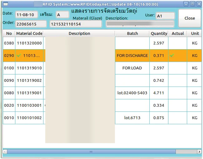
Task: Maximize the RFID System window
Action: [x=192, y=4]
